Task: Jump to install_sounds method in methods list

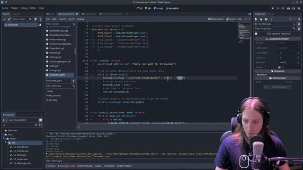Action: (53, 95)
